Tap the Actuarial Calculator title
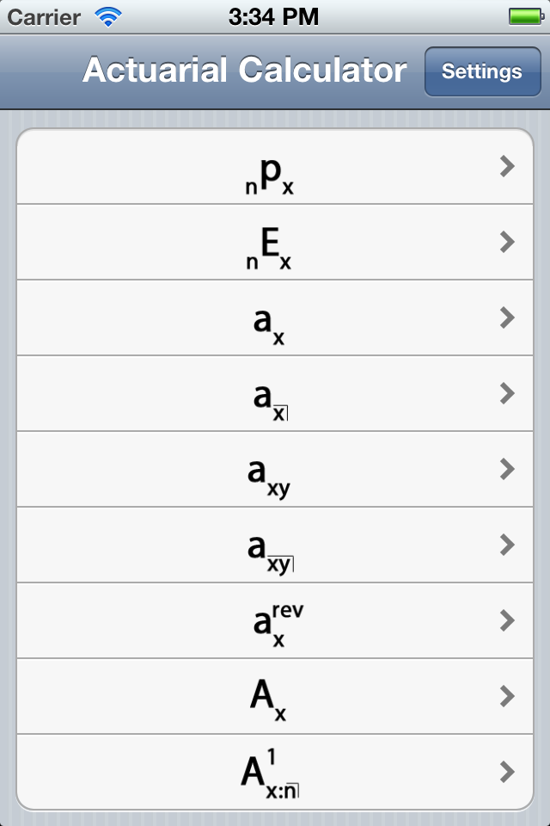 pos(245,71)
